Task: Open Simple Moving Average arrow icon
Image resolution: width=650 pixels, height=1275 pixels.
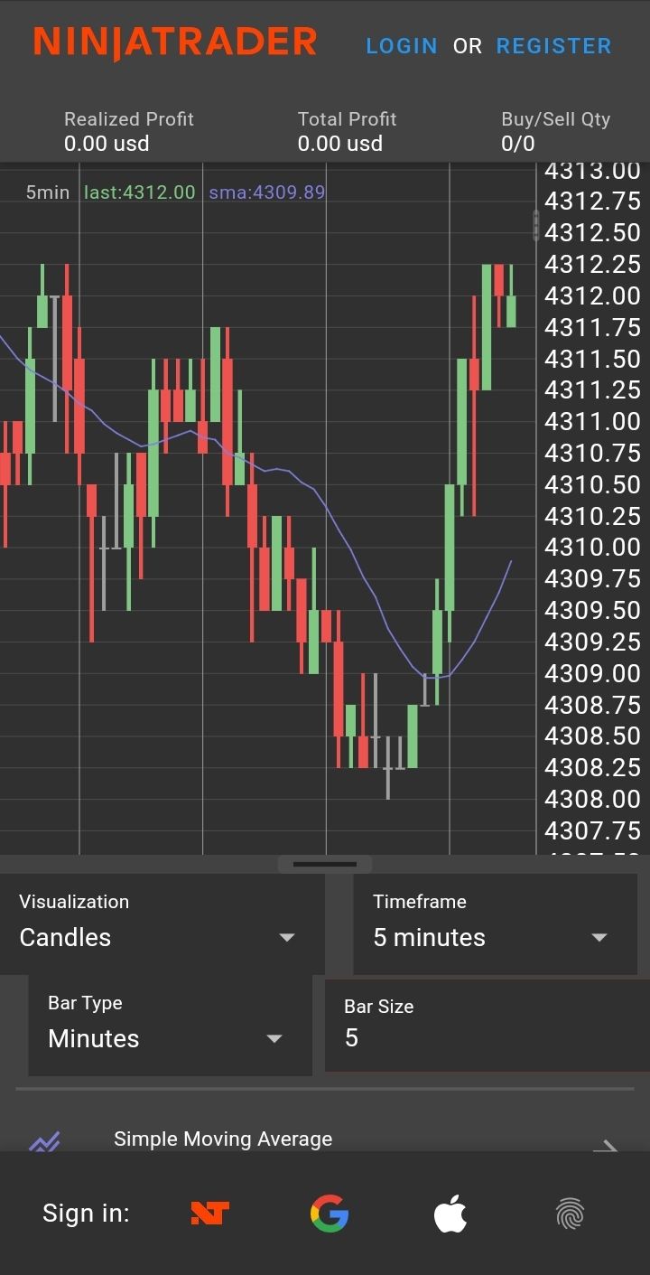Action: pyautogui.click(x=605, y=1145)
